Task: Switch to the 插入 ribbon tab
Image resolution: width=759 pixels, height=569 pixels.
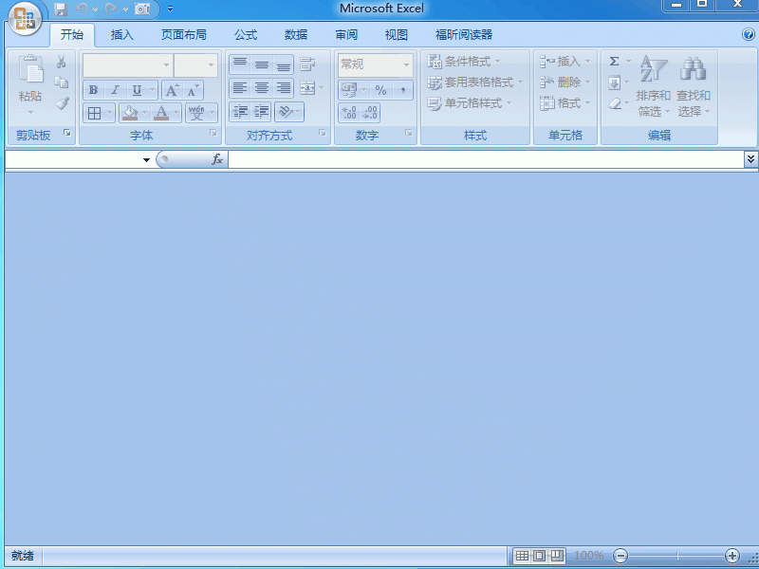Action: (121, 35)
